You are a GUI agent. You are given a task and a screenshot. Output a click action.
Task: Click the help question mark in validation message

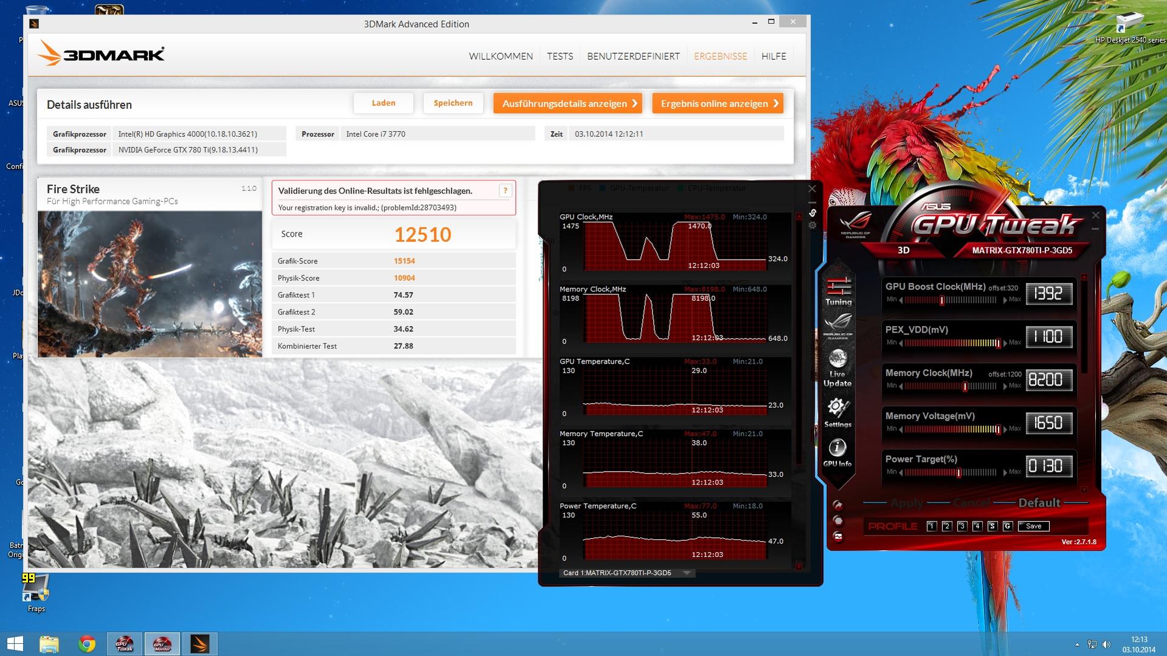coord(505,190)
